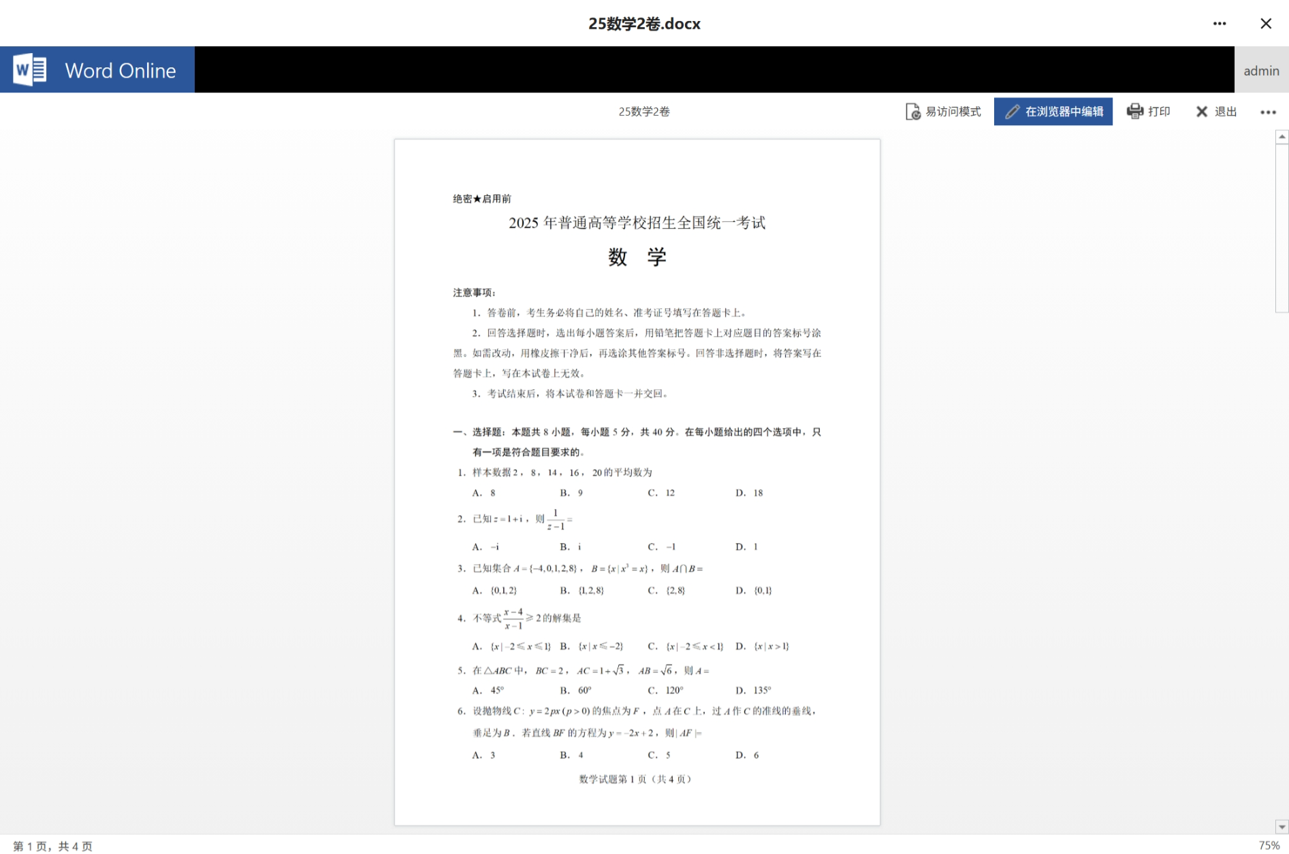1289x854 pixels.
Task: Click the Word logo icon
Action: click(29, 69)
